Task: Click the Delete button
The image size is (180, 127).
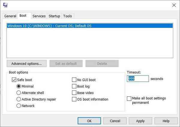Action: point(102,63)
